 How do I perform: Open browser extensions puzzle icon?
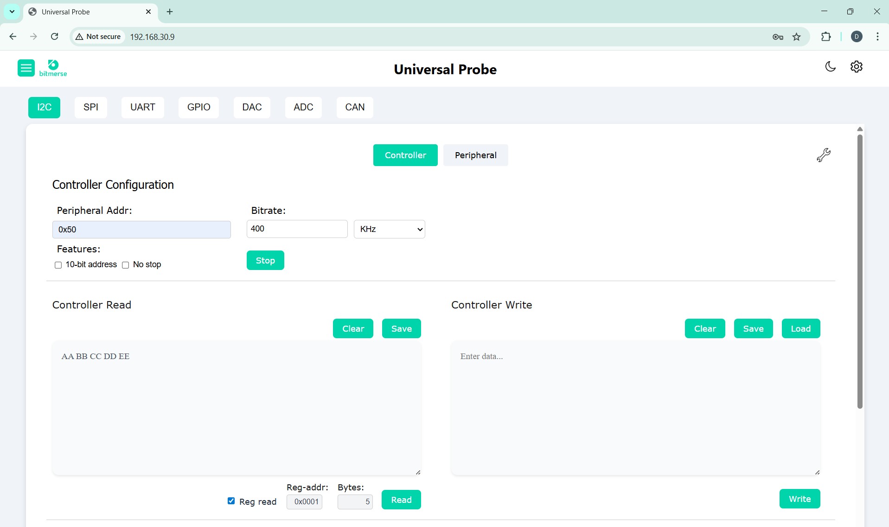825,37
